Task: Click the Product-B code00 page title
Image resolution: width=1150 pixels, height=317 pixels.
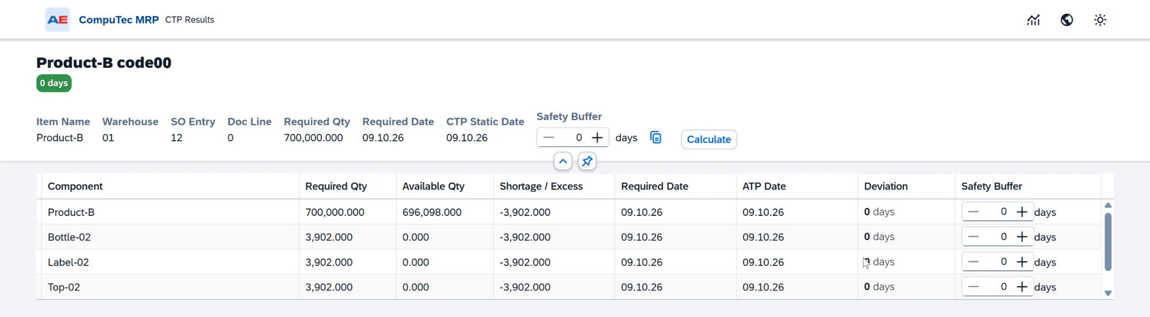Action: (103, 63)
